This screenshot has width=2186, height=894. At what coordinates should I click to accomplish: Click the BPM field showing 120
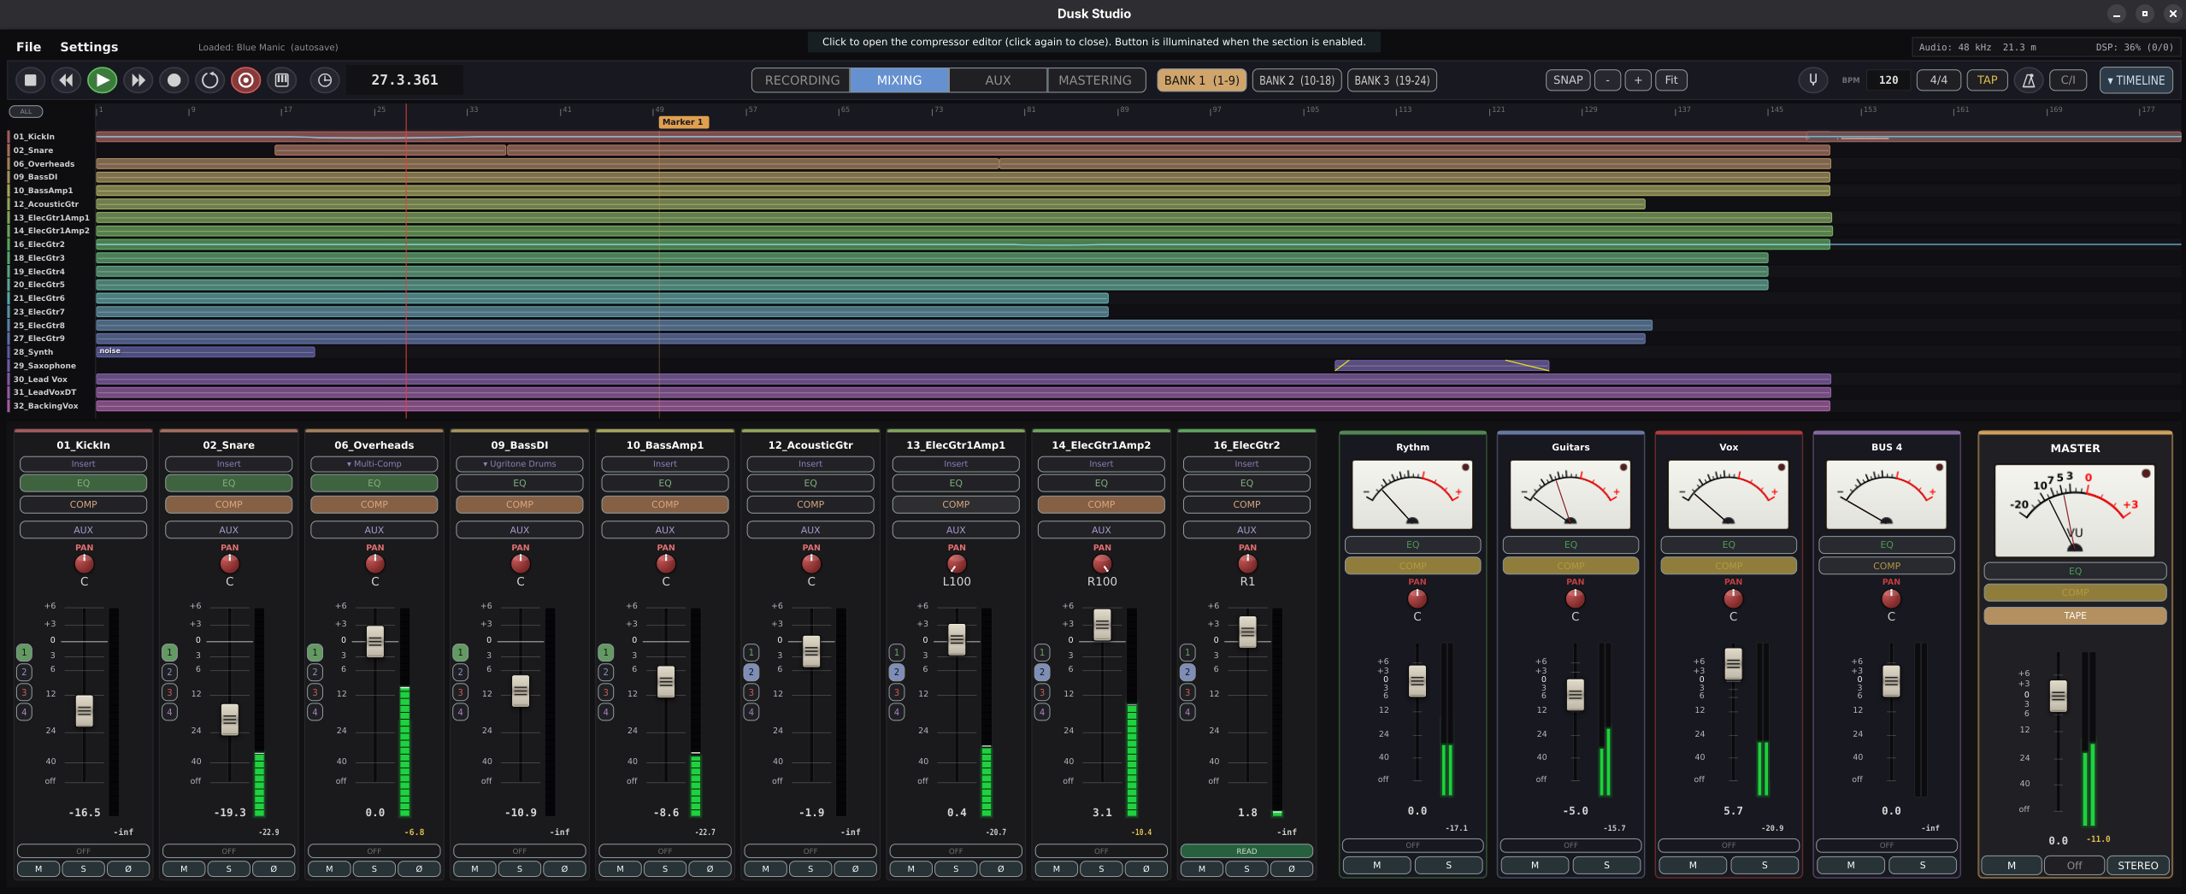point(1888,80)
